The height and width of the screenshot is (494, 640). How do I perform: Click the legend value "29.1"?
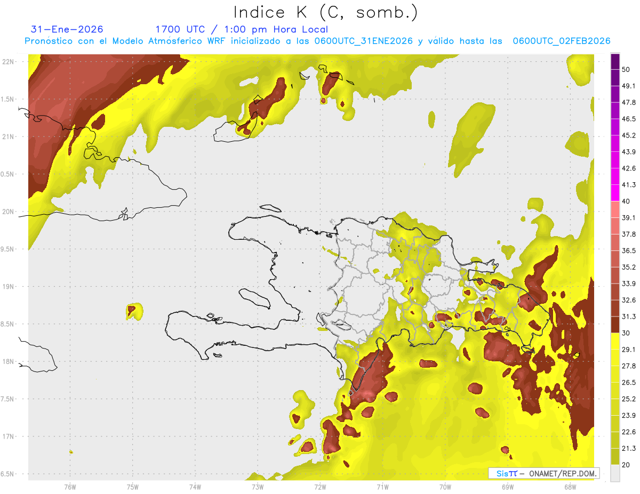coord(629,350)
